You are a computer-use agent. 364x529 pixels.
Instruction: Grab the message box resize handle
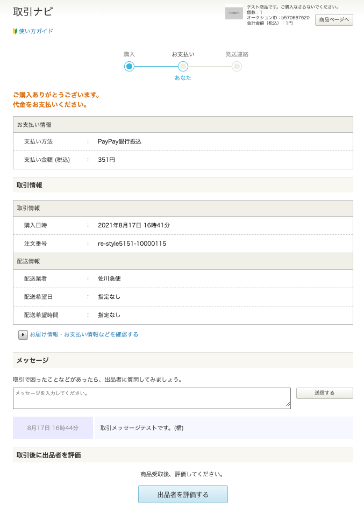[288, 406]
